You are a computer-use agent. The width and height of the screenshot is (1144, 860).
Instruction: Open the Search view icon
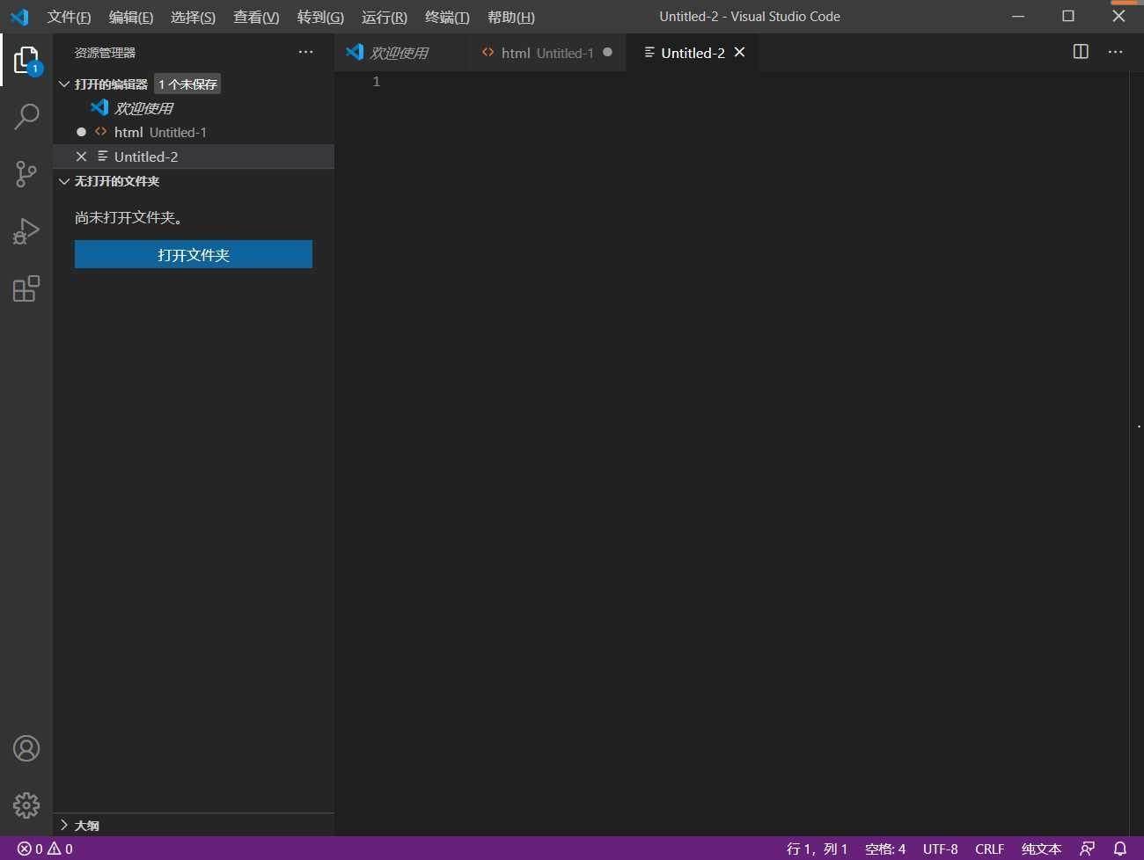pyautogui.click(x=26, y=116)
